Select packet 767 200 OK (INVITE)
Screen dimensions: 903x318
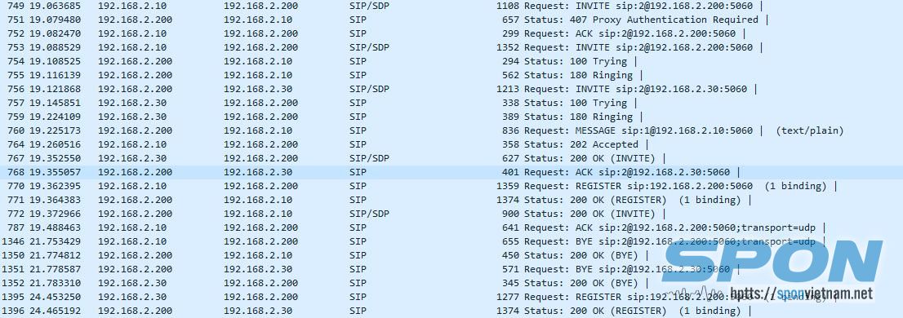pos(451,158)
